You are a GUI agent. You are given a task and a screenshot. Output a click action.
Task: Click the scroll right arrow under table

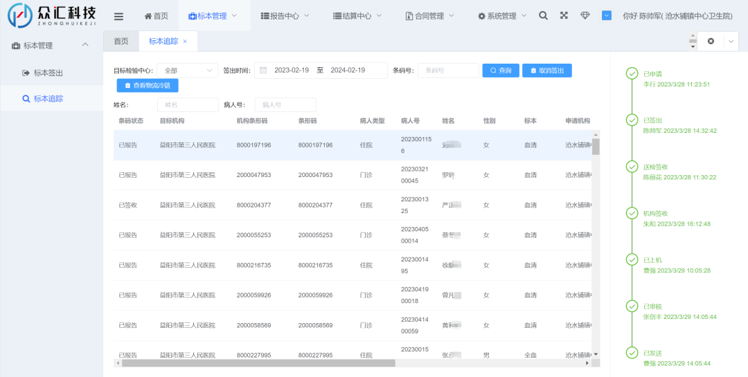point(588,363)
